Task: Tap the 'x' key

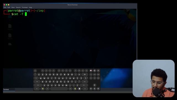Action: point(48,85)
